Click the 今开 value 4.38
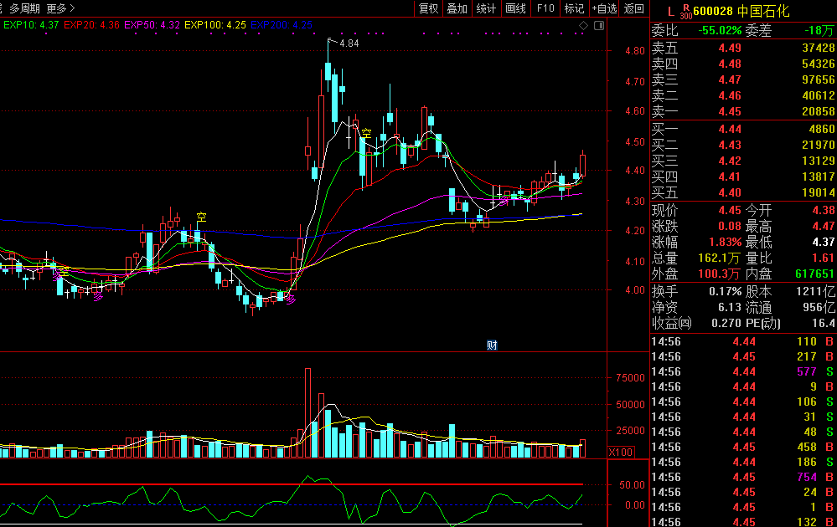 tap(824, 210)
